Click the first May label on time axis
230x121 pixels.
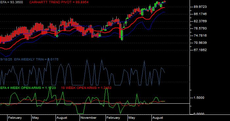pyautogui.click(x=35, y=118)
